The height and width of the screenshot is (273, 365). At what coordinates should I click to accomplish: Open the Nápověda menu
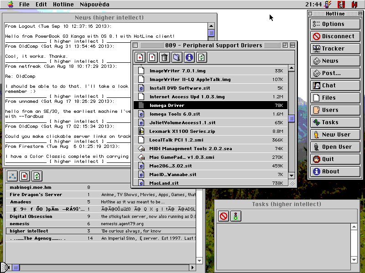(x=94, y=4)
